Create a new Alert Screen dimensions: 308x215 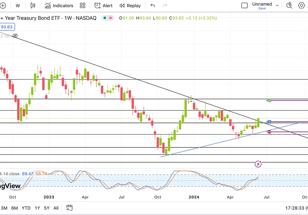[x=103, y=6]
